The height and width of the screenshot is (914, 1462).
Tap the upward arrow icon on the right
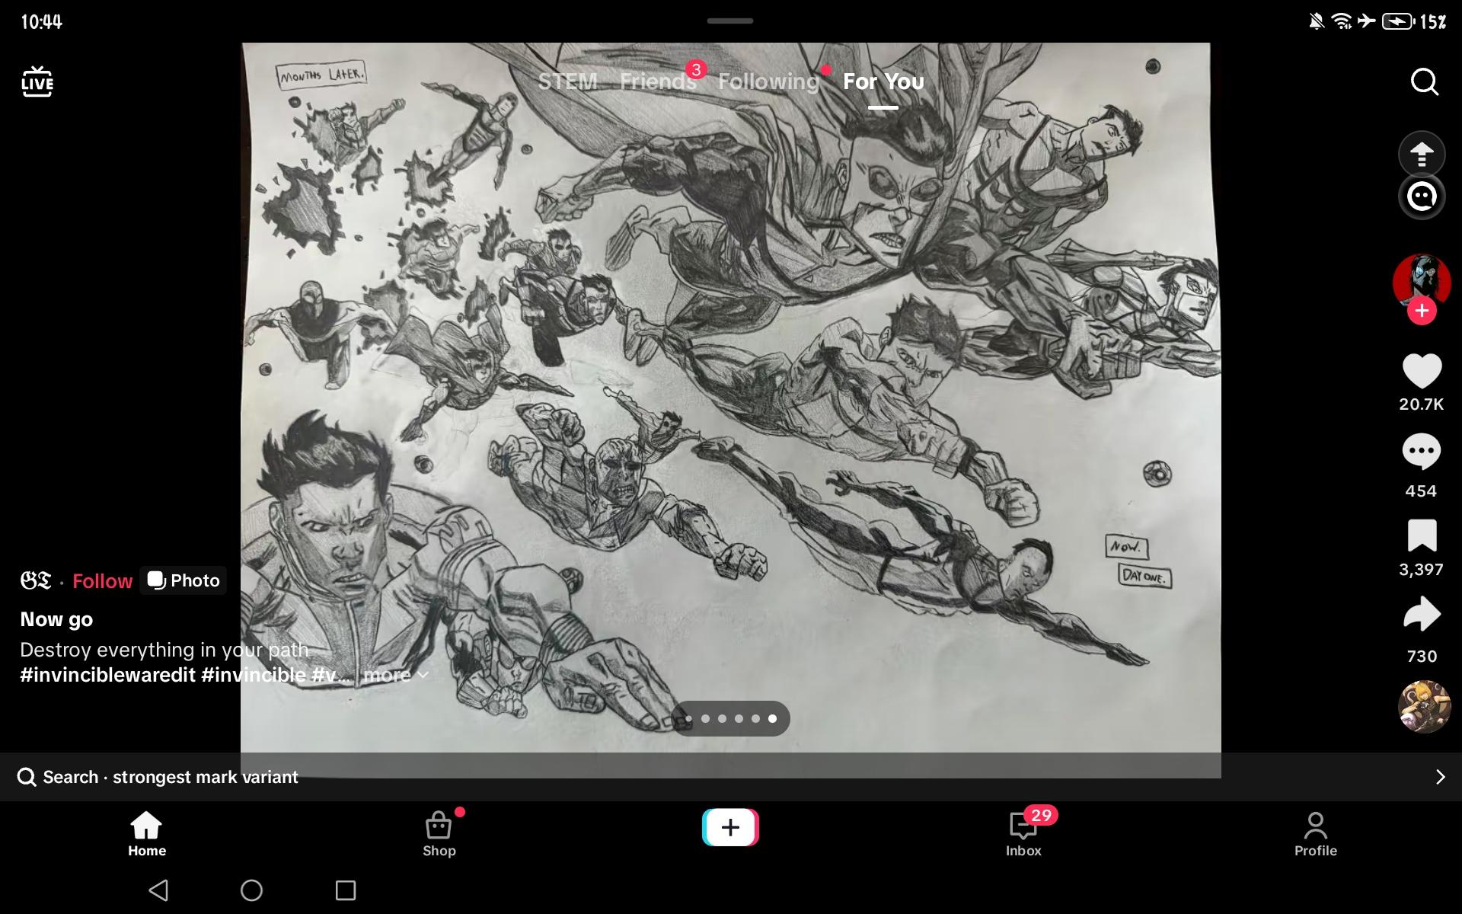tap(1421, 155)
